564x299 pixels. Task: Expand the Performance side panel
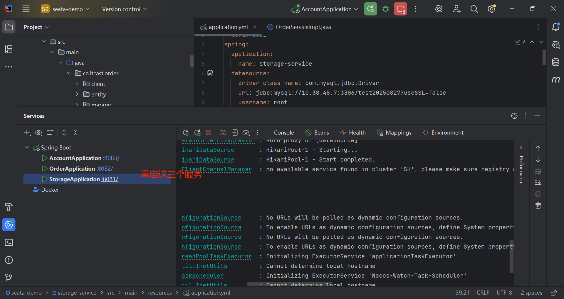click(521, 147)
